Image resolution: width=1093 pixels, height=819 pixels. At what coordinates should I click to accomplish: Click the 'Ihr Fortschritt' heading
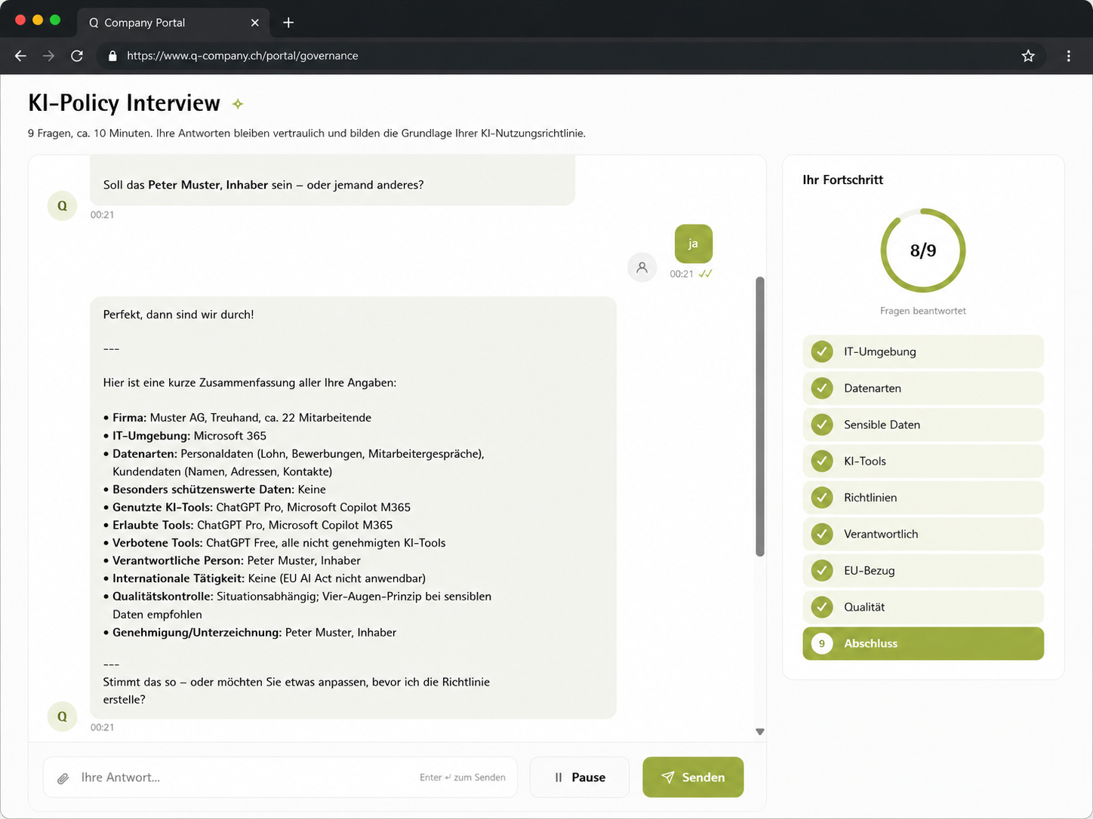tap(842, 179)
